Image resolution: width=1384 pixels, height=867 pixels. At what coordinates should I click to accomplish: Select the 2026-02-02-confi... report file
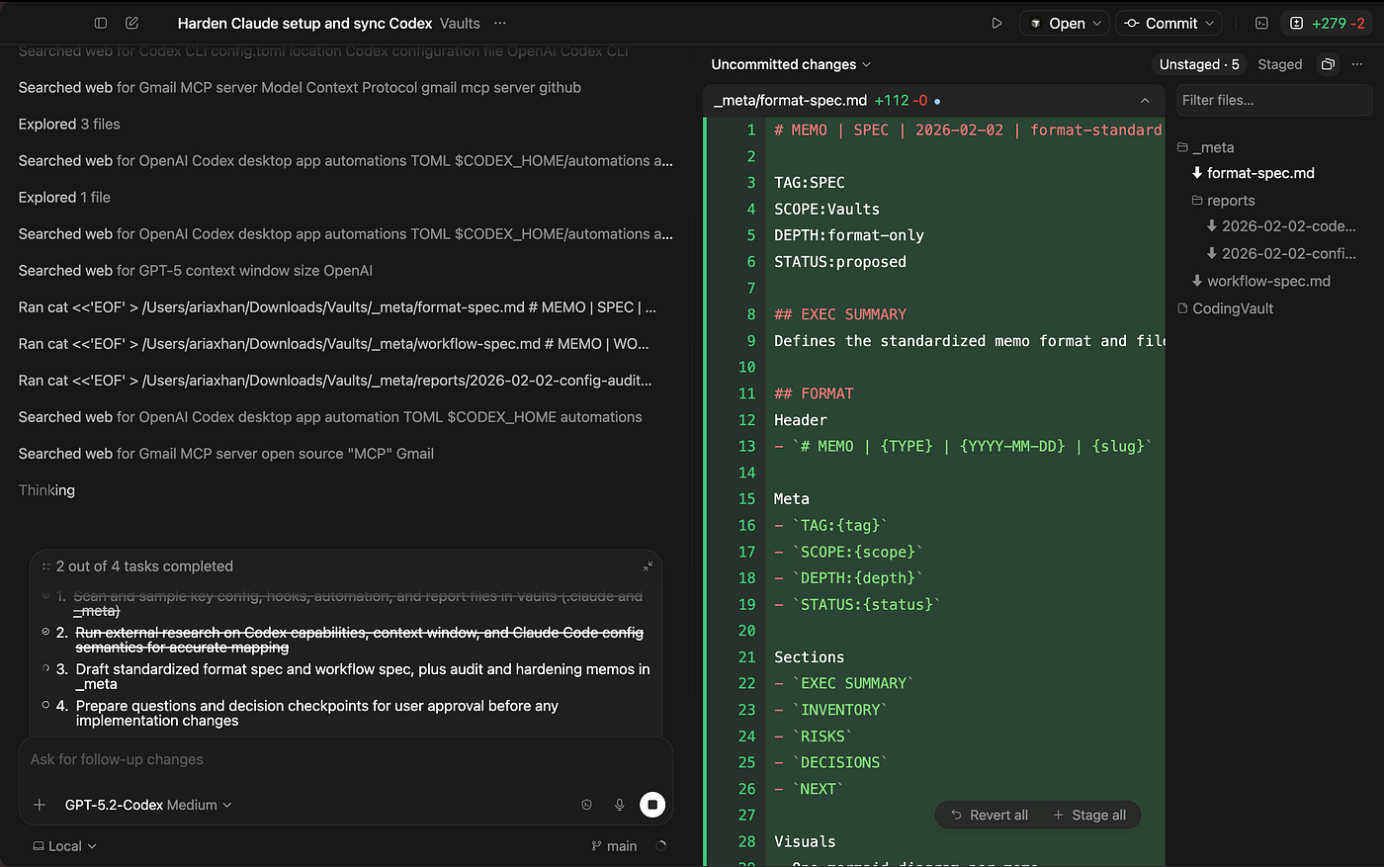pyautogui.click(x=1281, y=253)
